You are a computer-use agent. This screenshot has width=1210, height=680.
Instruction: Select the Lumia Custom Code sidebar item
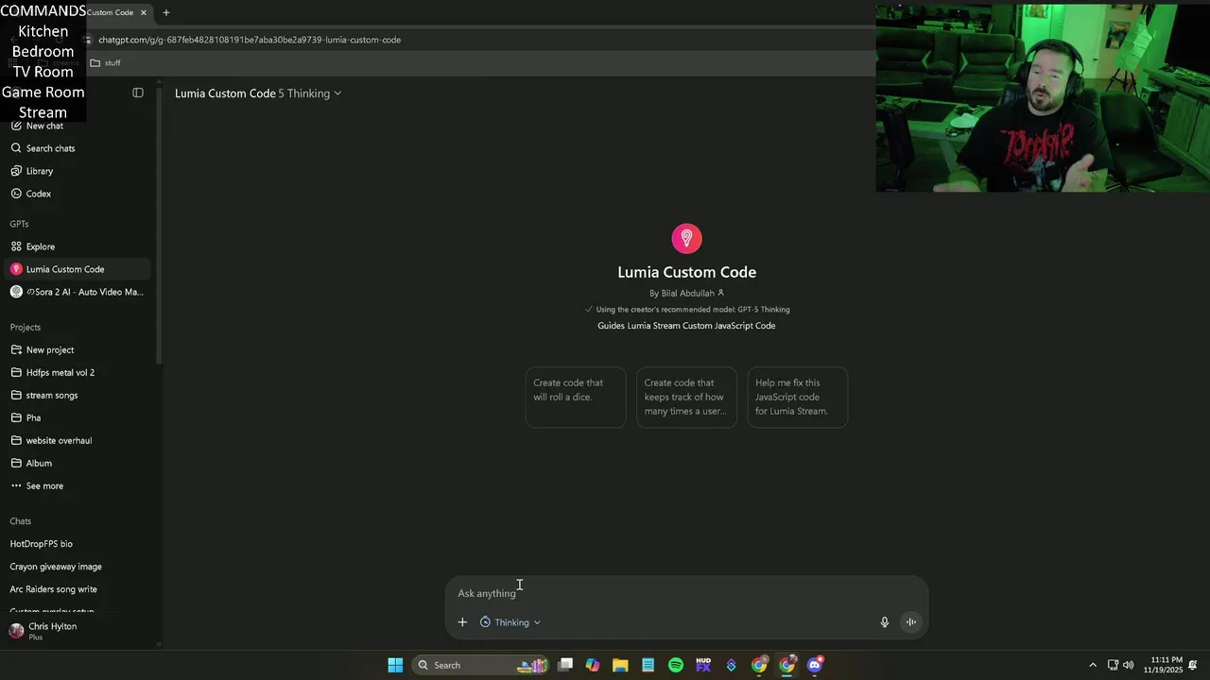(77, 269)
